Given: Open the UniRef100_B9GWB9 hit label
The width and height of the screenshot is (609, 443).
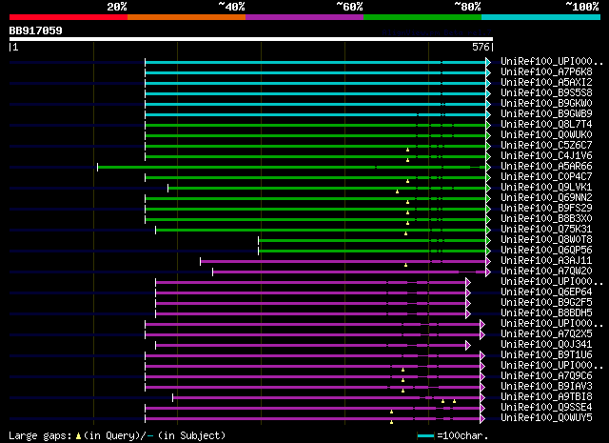Looking at the screenshot, I should (x=546, y=114).
